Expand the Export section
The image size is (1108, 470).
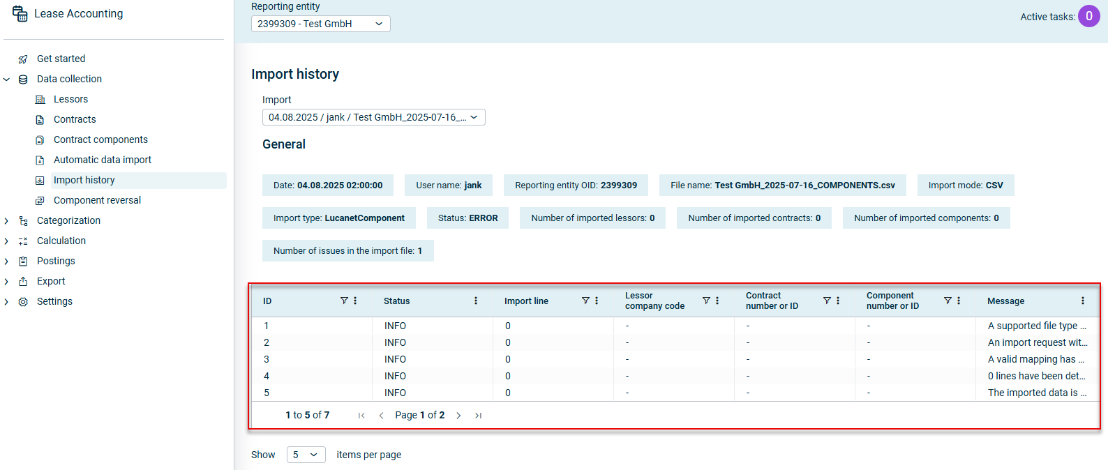click(x=6, y=282)
